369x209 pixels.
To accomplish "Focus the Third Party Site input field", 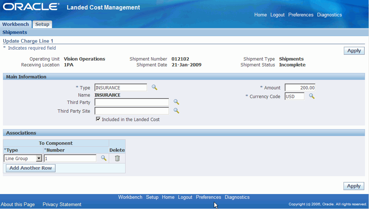I will pyautogui.click(x=132, y=111).
